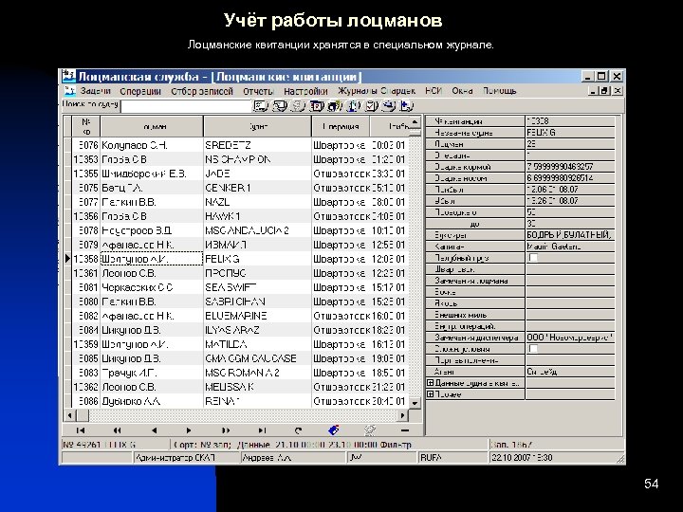Jump to the last record in the navigator
The width and height of the screenshot is (683, 512).
pyautogui.click(x=262, y=430)
